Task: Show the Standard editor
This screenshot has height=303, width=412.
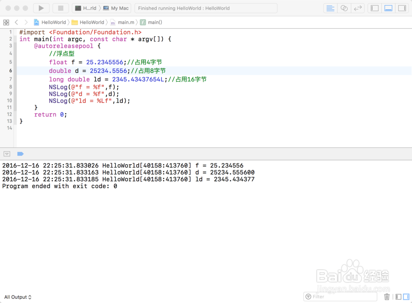Action: 330,8
